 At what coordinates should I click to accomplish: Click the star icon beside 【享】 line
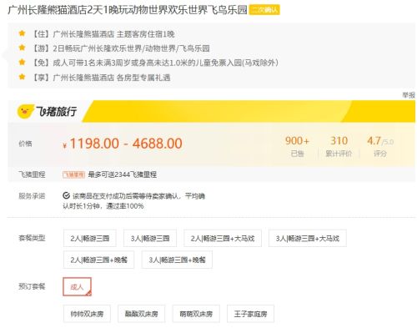(x=22, y=77)
